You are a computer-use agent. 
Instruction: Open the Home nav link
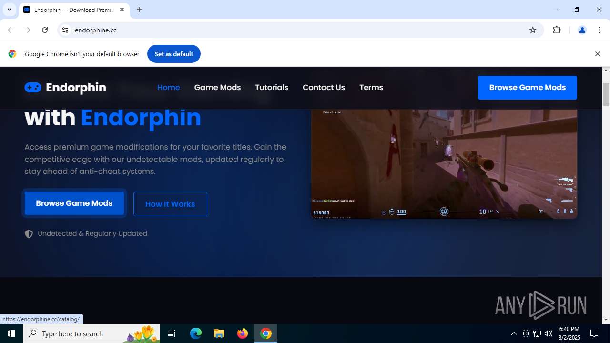[x=169, y=88]
